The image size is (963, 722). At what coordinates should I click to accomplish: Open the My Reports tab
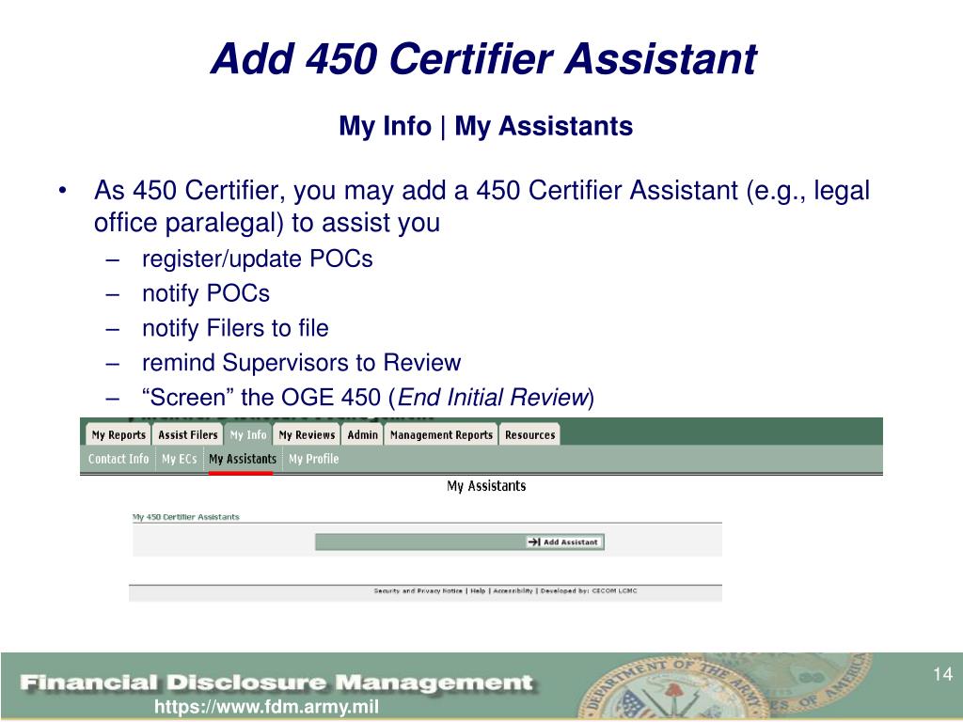118,434
